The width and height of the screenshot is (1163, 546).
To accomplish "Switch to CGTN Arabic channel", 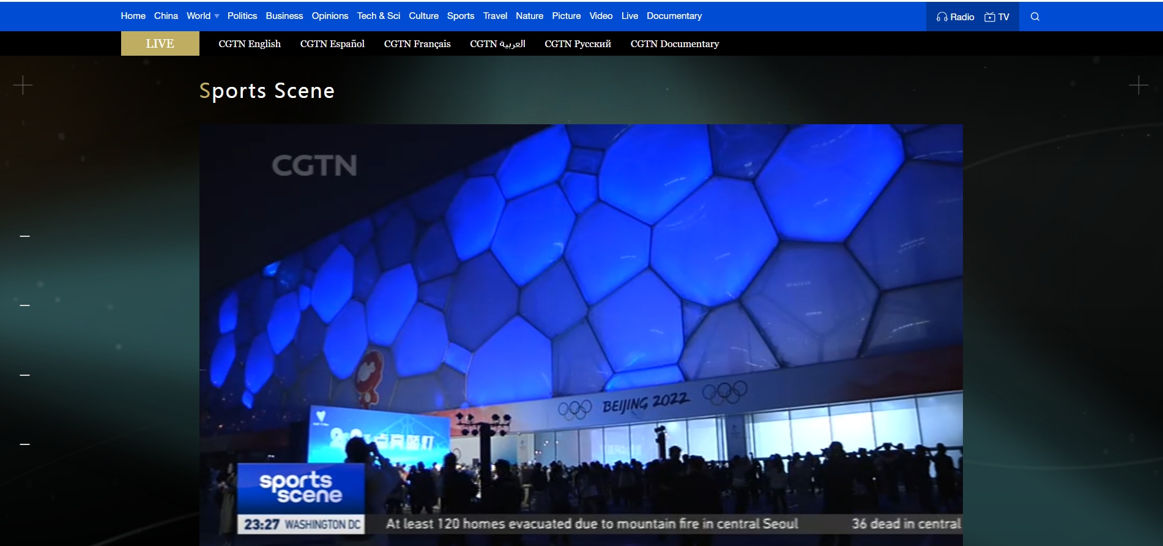I will click(x=497, y=43).
